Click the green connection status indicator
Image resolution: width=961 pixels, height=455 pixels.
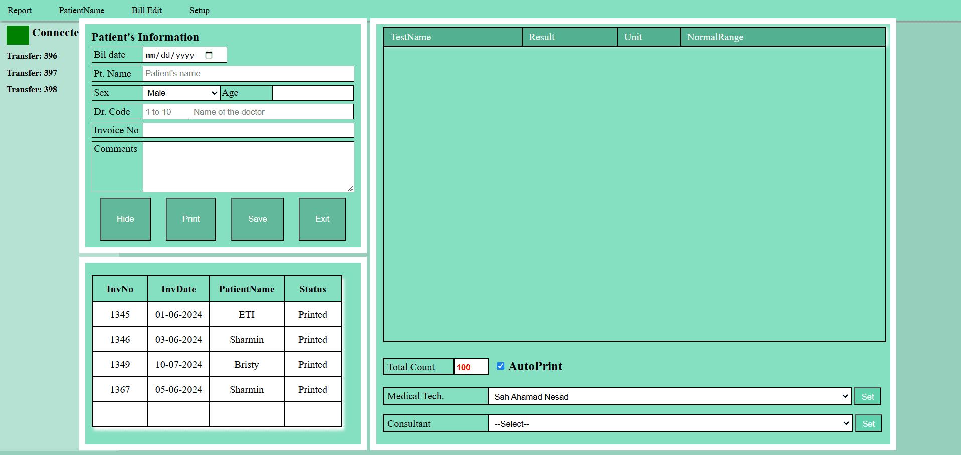point(18,35)
